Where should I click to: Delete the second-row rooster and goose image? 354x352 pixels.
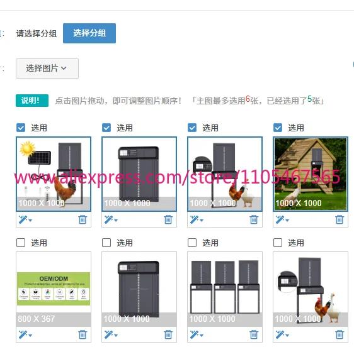tap(340, 334)
